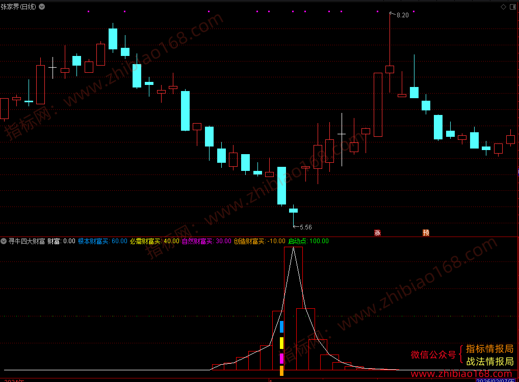Click the blue 根本财富买: 60.00 label
The width and height of the screenshot is (519, 382).
(x=102, y=241)
